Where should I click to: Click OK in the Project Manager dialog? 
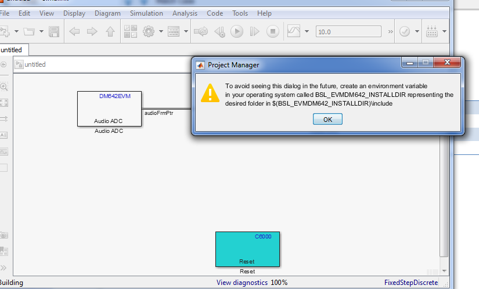[327, 119]
